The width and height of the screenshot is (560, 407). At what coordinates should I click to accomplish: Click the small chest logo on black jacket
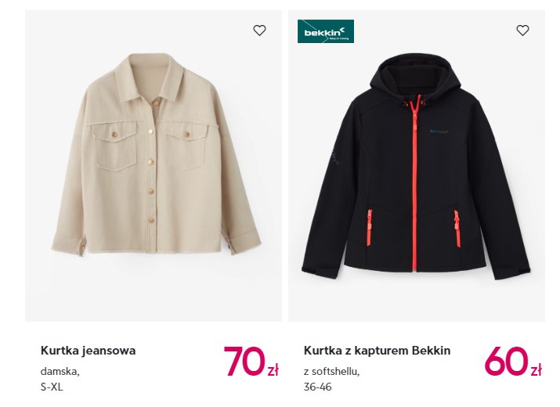click(x=439, y=131)
